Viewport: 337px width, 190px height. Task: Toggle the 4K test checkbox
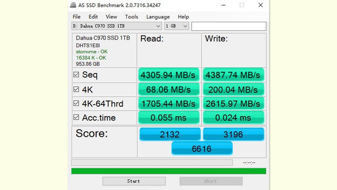(x=76, y=89)
